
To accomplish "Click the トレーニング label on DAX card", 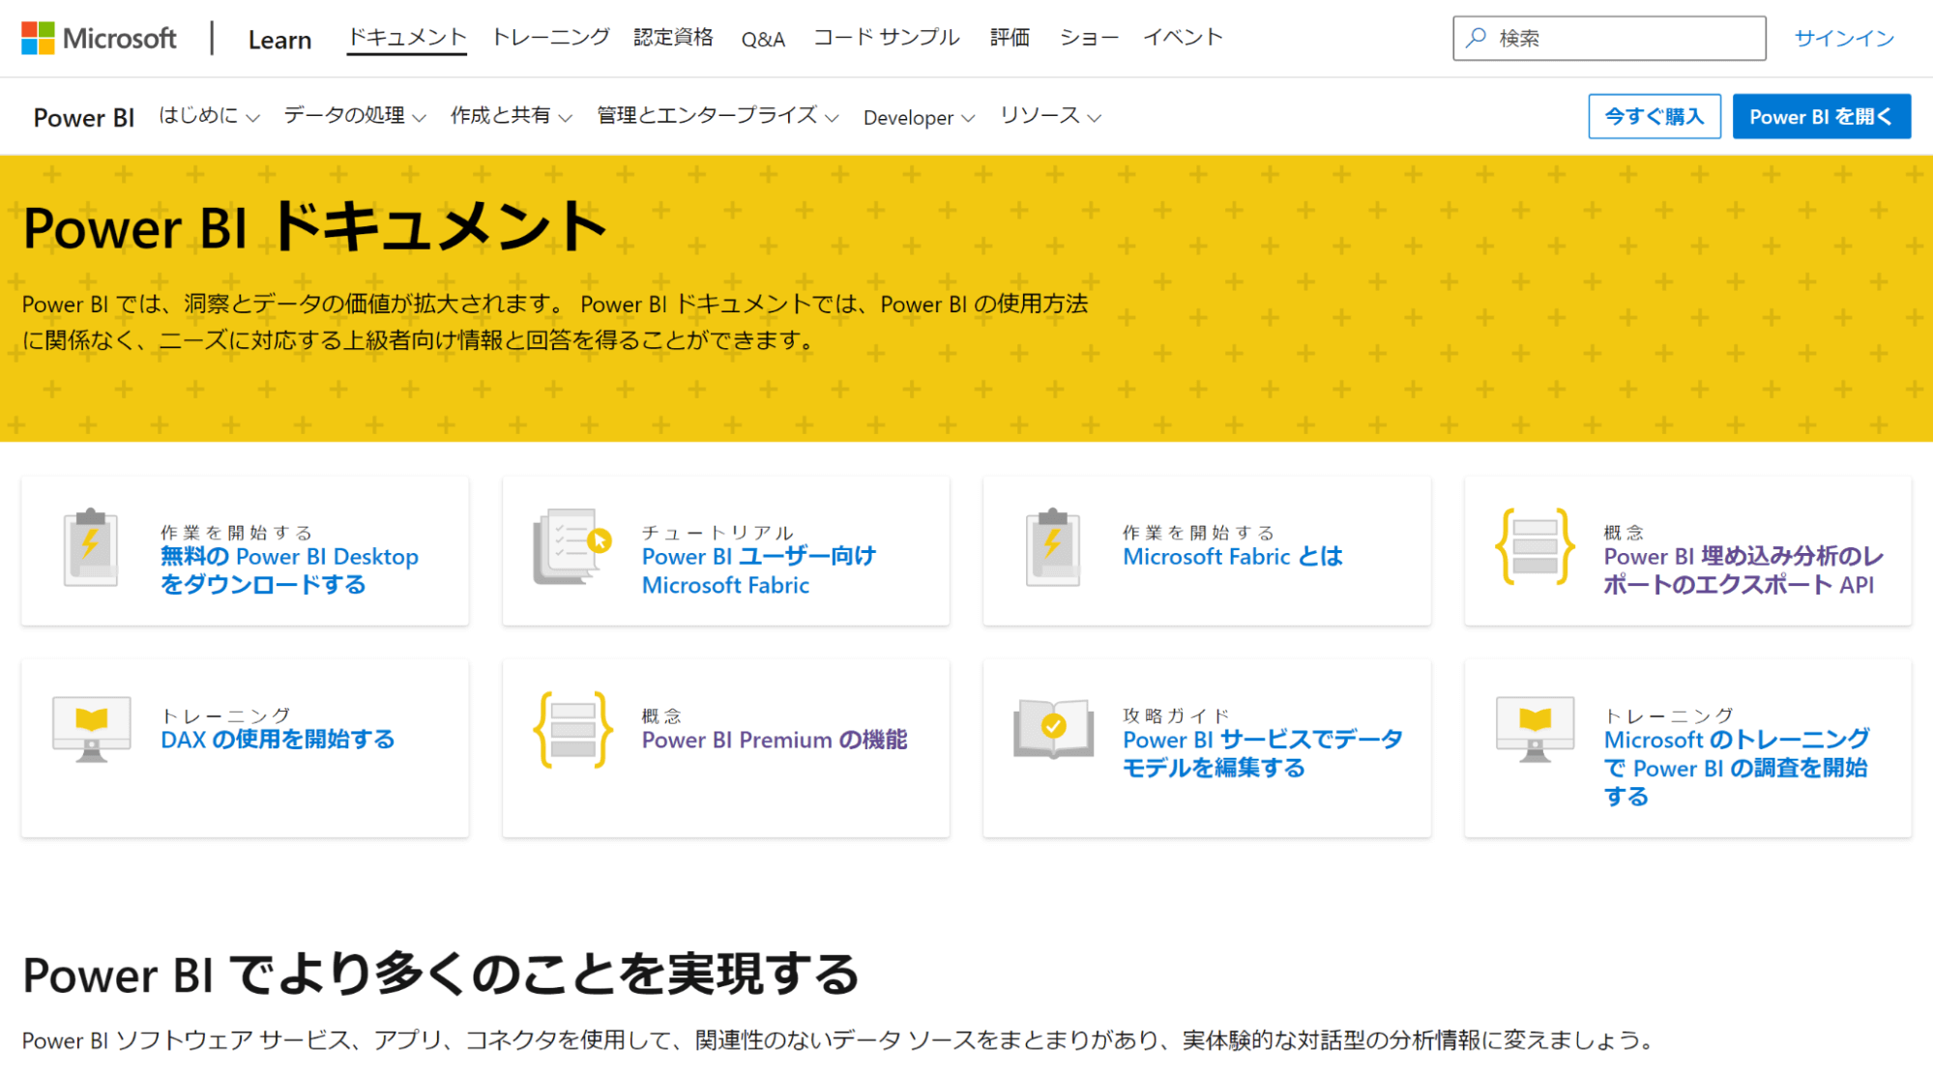I will 225,715.
